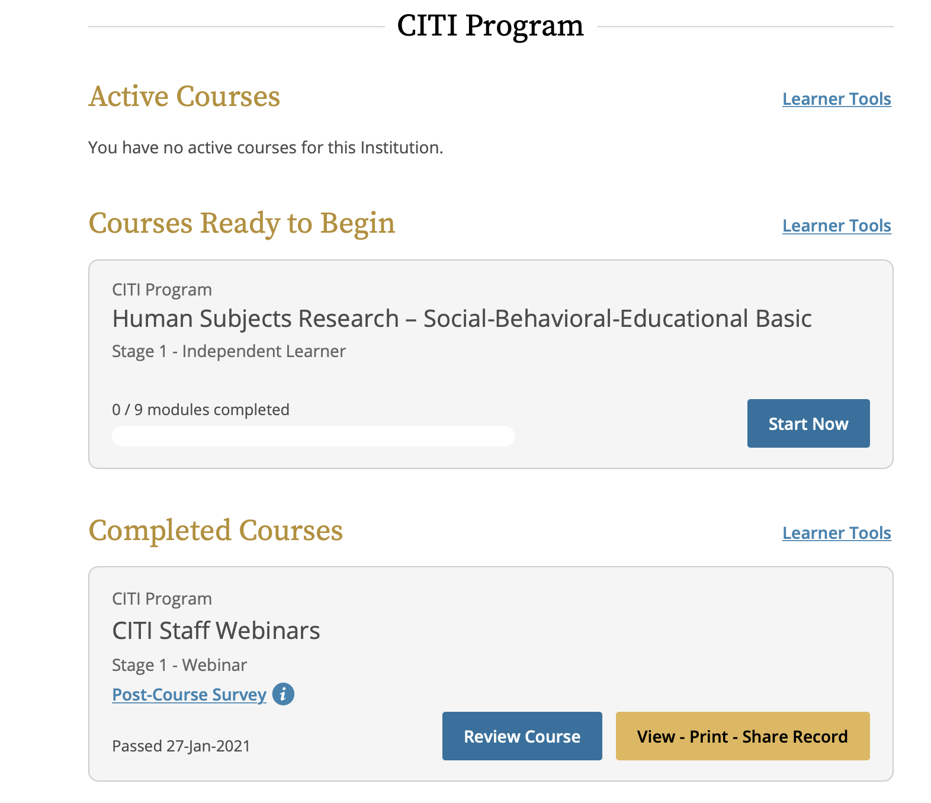Click the modules completed progress bar
The width and height of the screenshot is (931, 803).
(x=313, y=435)
